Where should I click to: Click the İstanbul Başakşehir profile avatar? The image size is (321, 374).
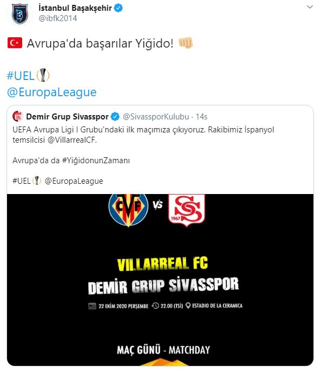coord(20,14)
